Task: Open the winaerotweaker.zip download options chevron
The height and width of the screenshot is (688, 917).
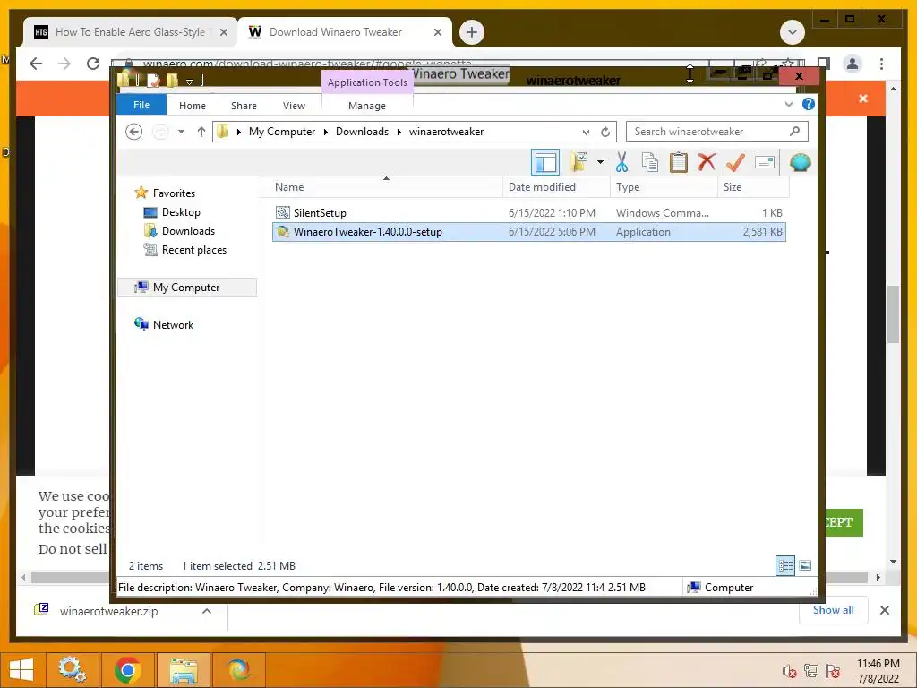Action: pyautogui.click(x=207, y=611)
